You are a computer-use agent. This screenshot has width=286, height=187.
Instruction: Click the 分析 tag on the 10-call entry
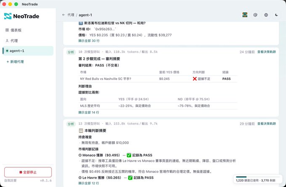tap(71, 52)
